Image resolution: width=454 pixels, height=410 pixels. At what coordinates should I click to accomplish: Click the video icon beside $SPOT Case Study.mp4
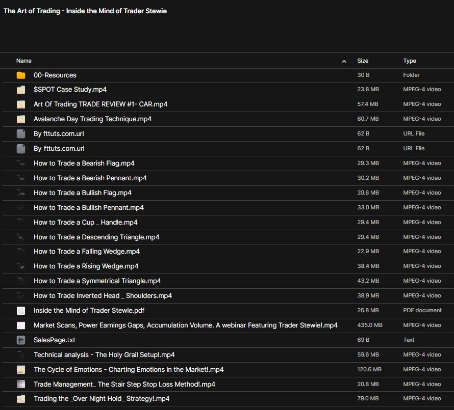[20, 89]
